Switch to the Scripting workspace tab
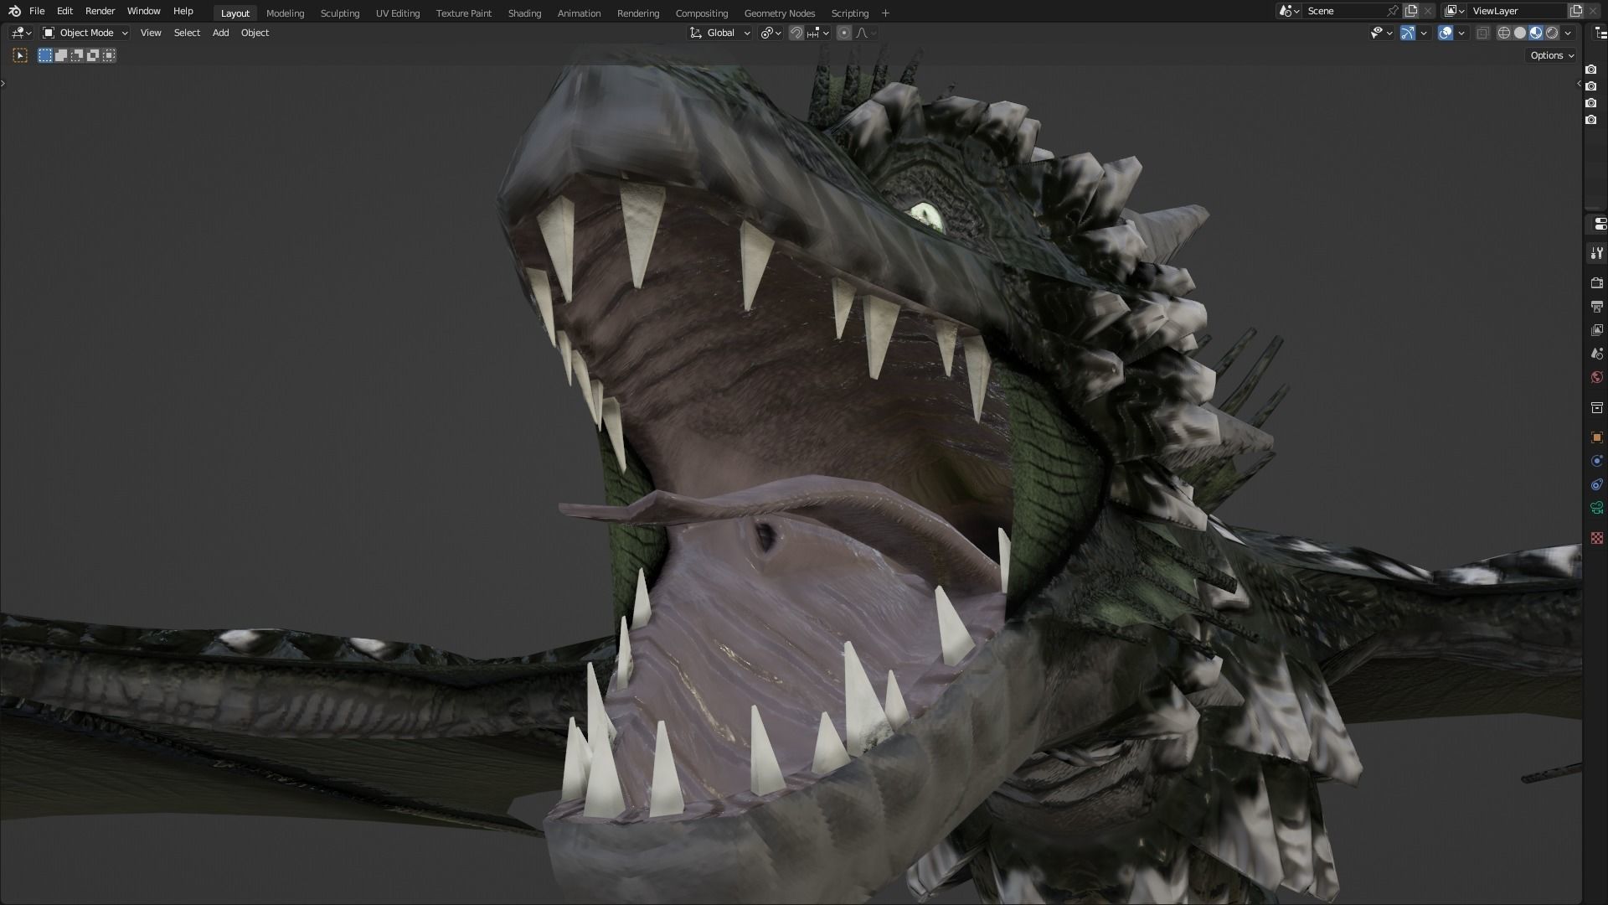The image size is (1608, 905). tap(850, 13)
